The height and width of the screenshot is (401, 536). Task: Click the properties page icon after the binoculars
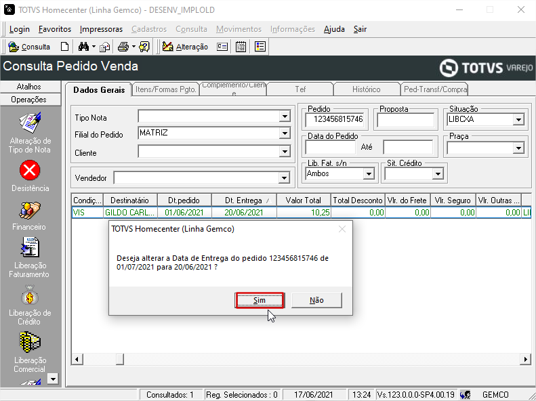pyautogui.click(x=104, y=47)
